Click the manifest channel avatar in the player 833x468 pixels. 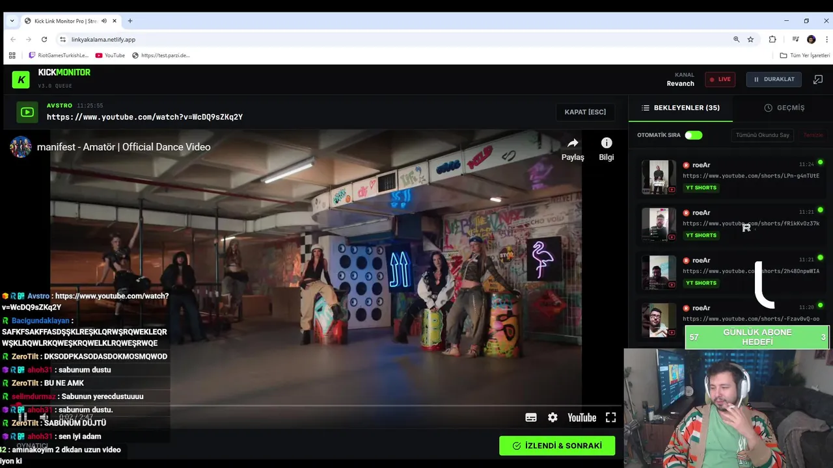point(20,147)
